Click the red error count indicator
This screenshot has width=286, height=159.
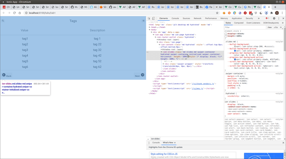267,18
